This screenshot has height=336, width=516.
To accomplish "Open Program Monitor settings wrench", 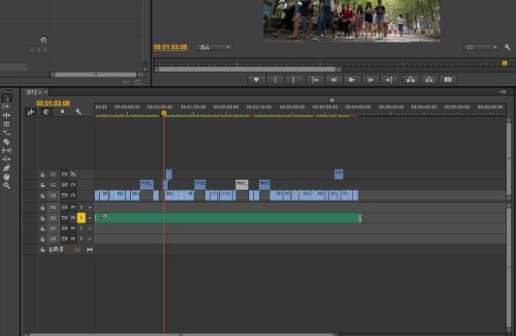I will click(507, 47).
